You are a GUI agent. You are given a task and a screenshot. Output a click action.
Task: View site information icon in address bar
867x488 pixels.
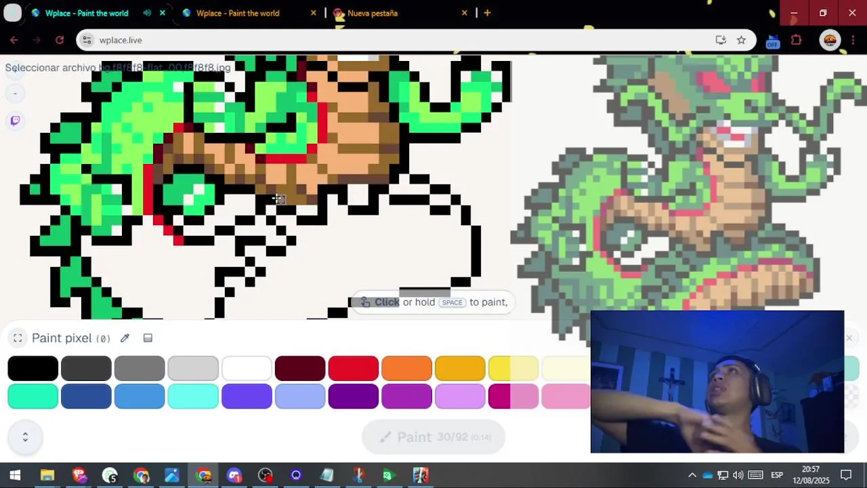pos(87,40)
